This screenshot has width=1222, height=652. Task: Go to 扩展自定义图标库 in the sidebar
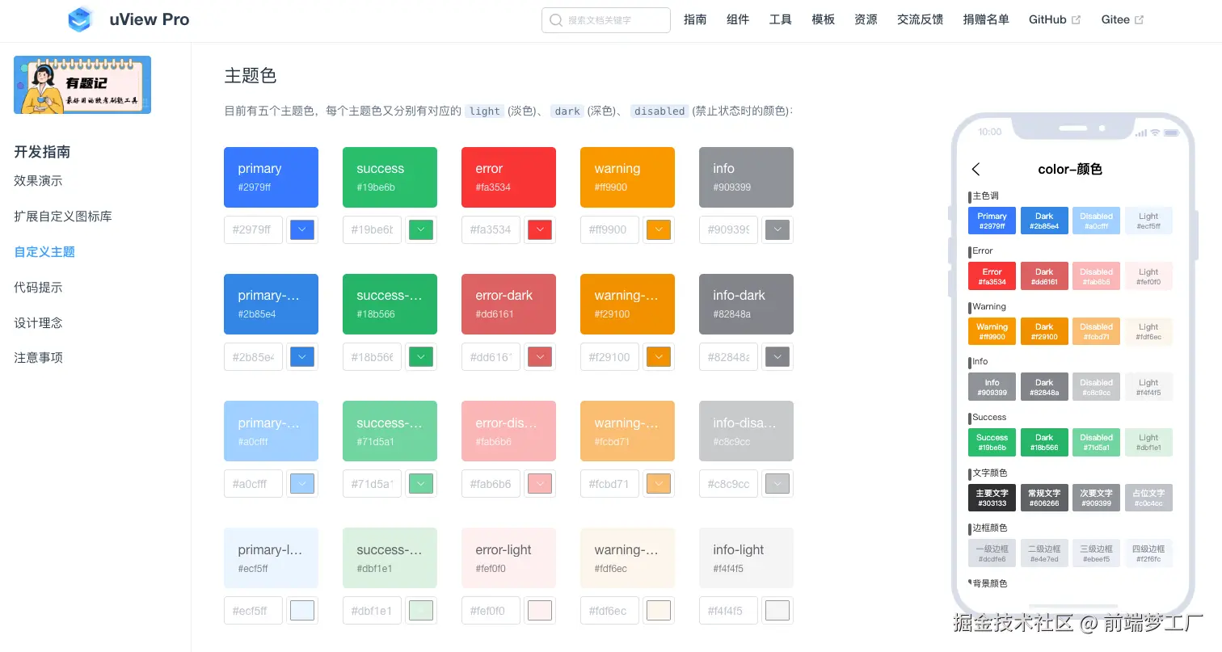pos(63,217)
